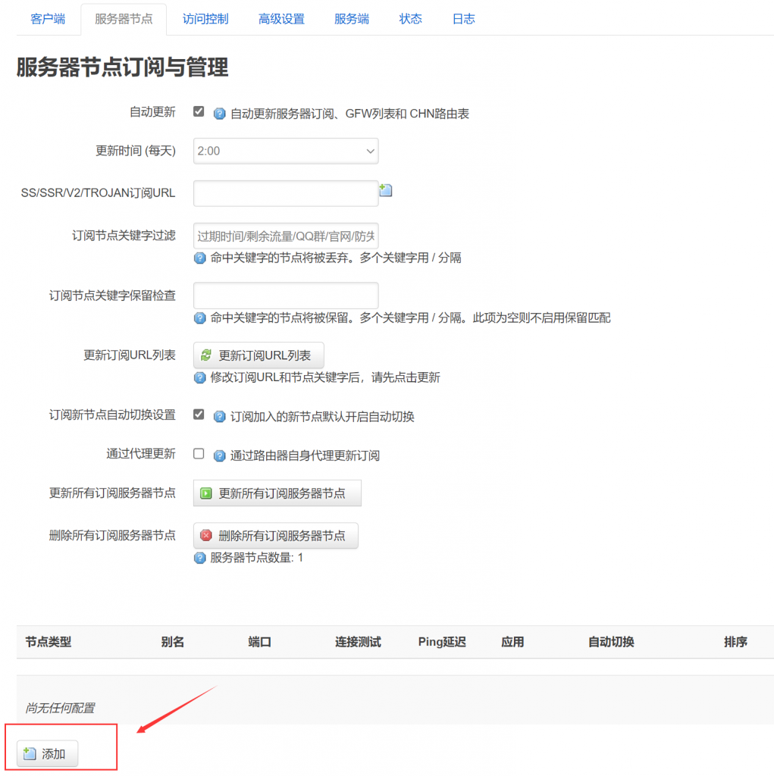
Task: Click help icon beside 通过路由器自身代理更新订阅
Action: pos(219,455)
